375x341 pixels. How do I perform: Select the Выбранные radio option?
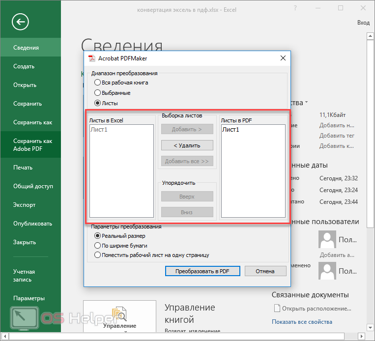113,93
